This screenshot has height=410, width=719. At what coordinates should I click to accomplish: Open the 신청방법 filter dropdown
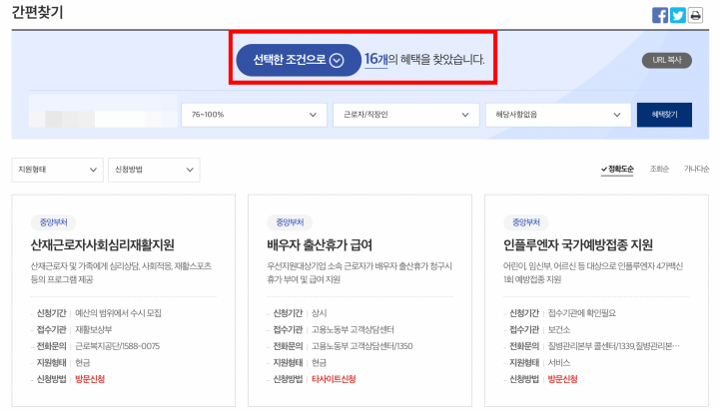coord(154,170)
